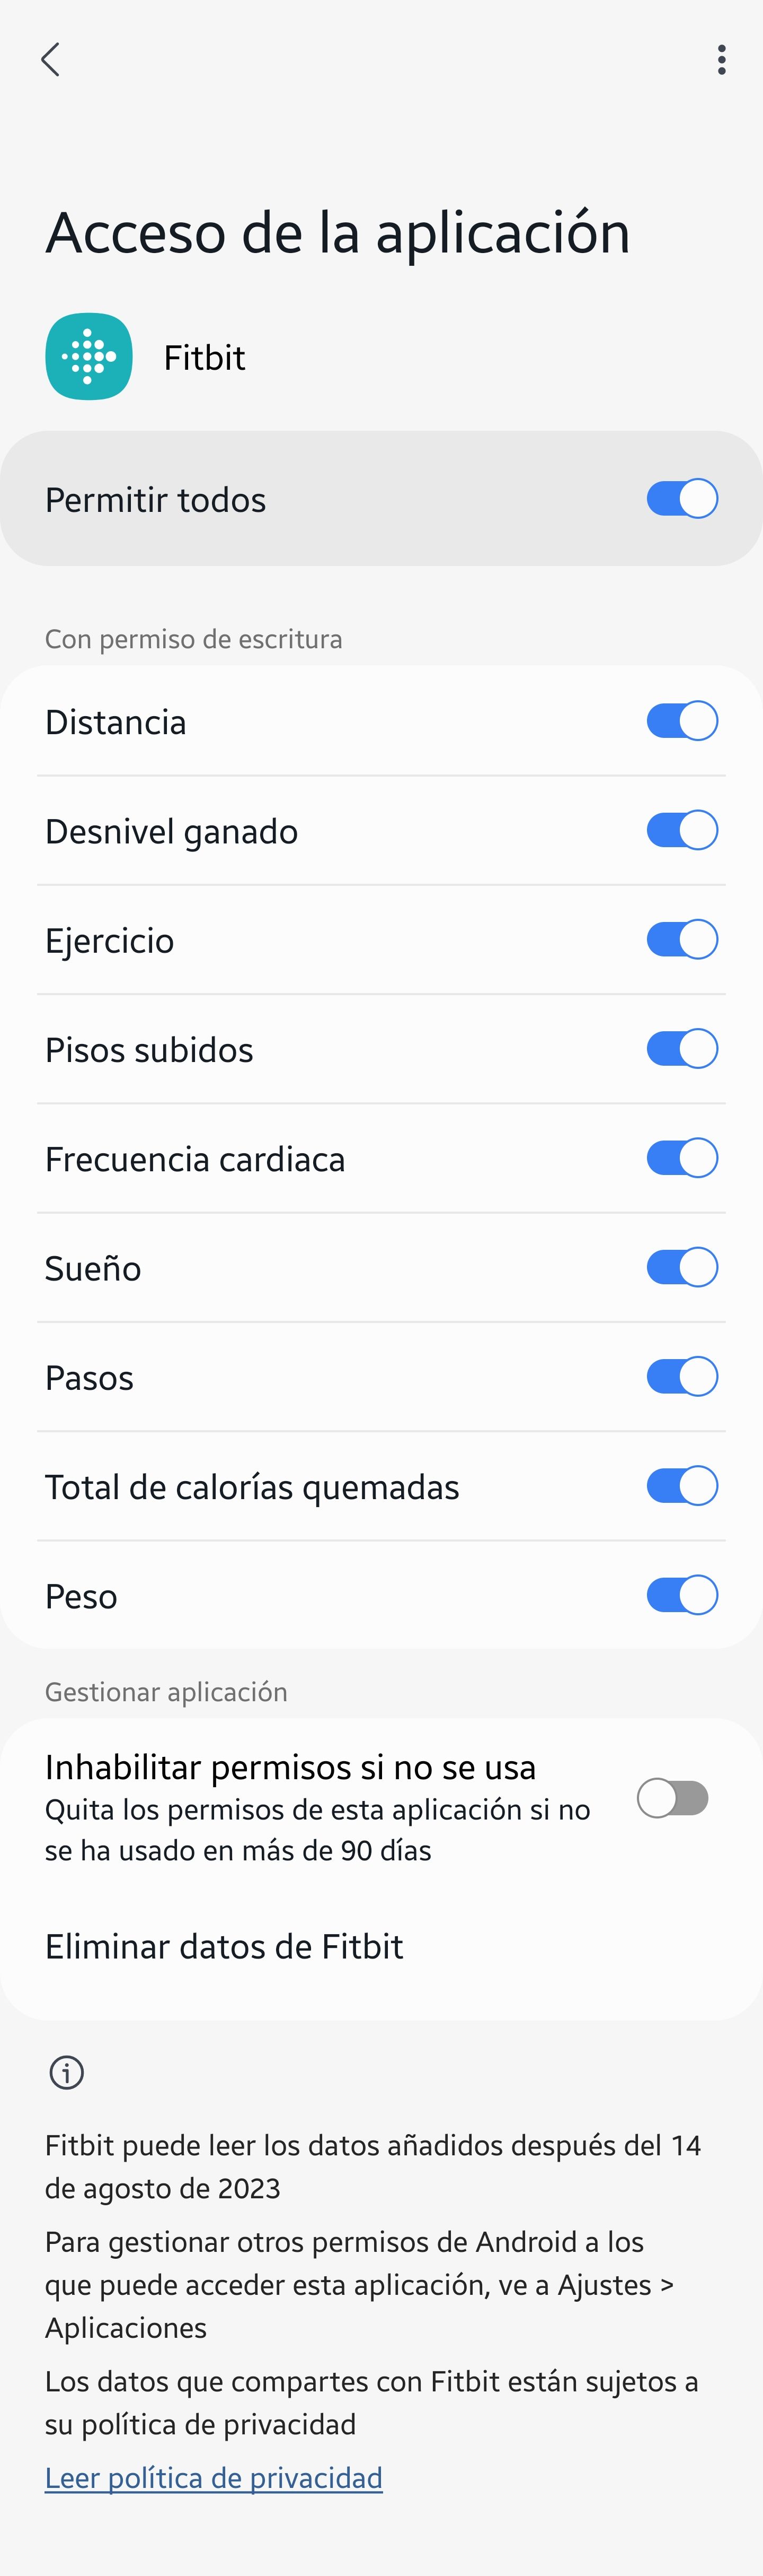Viewport: 763px width, 2576px height.
Task: Tap Eliminar datos de Fitbit
Action: coord(224,1946)
